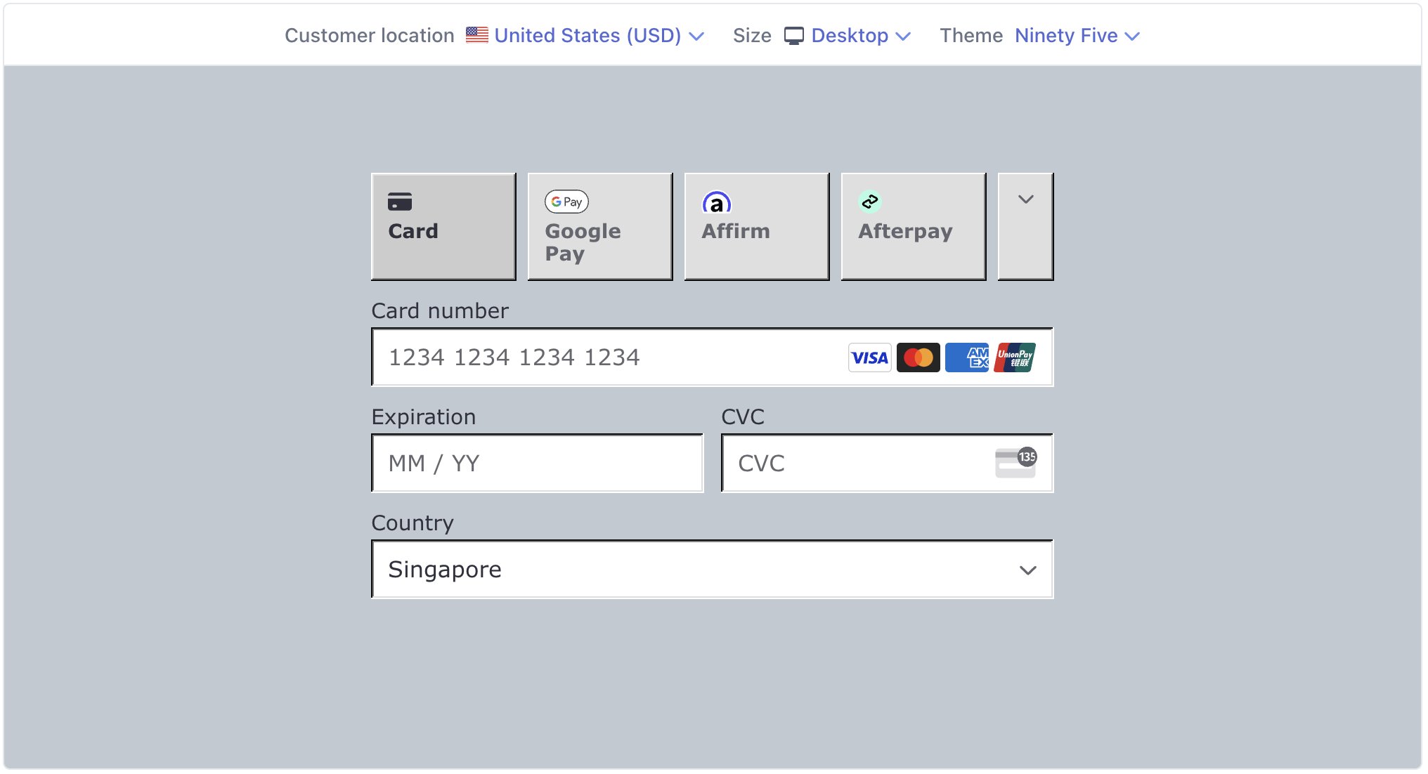Image resolution: width=1428 pixels, height=774 pixels.
Task: Click the Country label
Action: pyautogui.click(x=413, y=523)
